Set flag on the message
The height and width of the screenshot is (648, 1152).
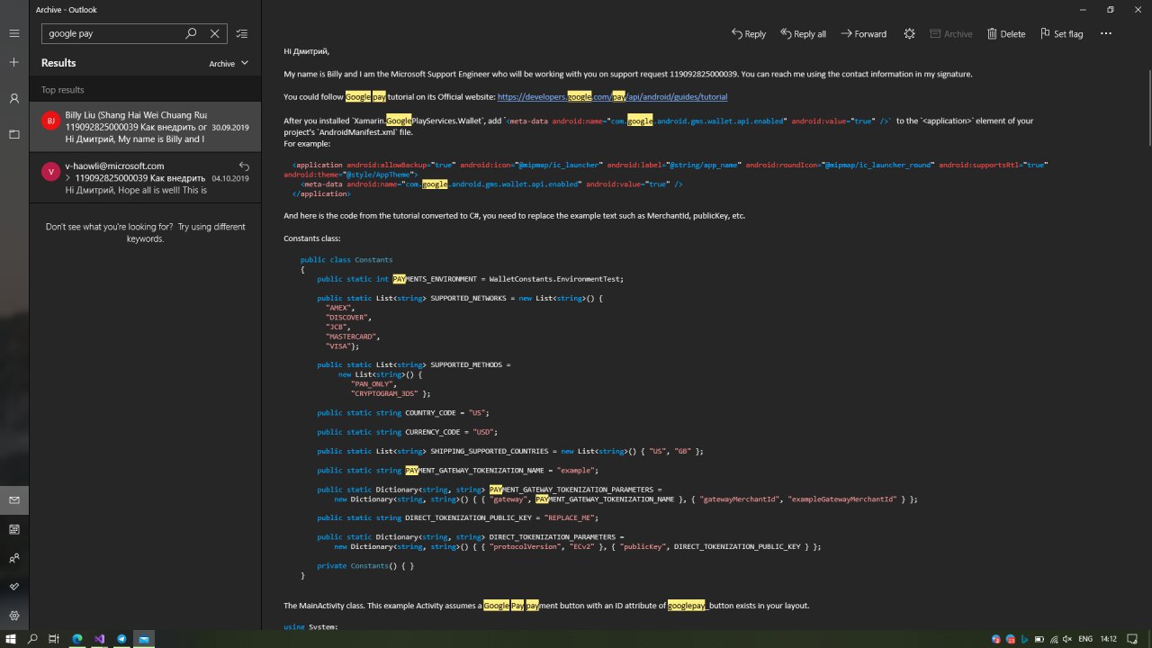click(1061, 33)
